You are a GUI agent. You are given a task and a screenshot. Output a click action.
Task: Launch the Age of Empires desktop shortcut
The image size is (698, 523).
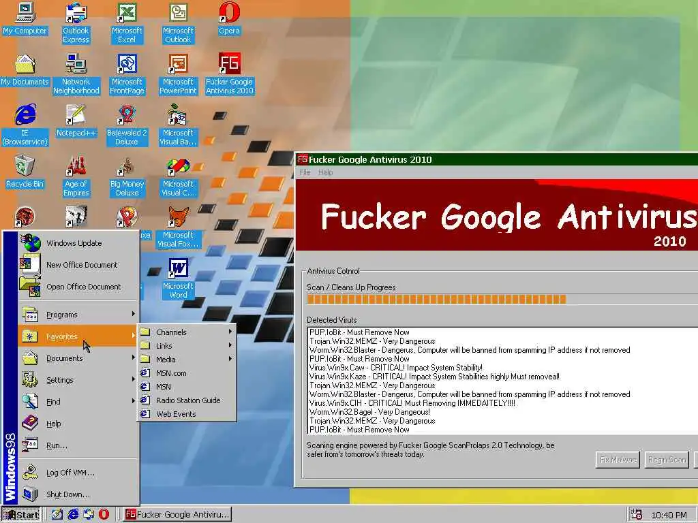(76, 176)
